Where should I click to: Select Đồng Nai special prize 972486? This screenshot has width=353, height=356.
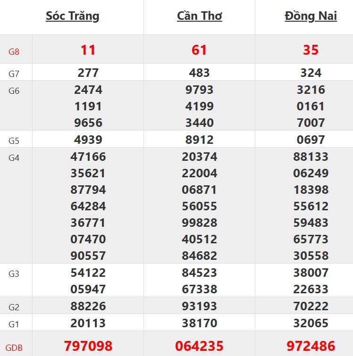coord(311,347)
